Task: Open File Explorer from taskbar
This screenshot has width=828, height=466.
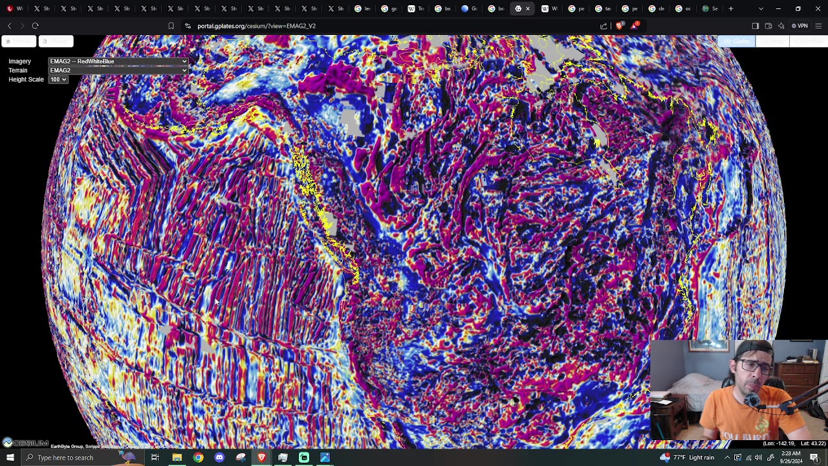Action: pyautogui.click(x=177, y=458)
